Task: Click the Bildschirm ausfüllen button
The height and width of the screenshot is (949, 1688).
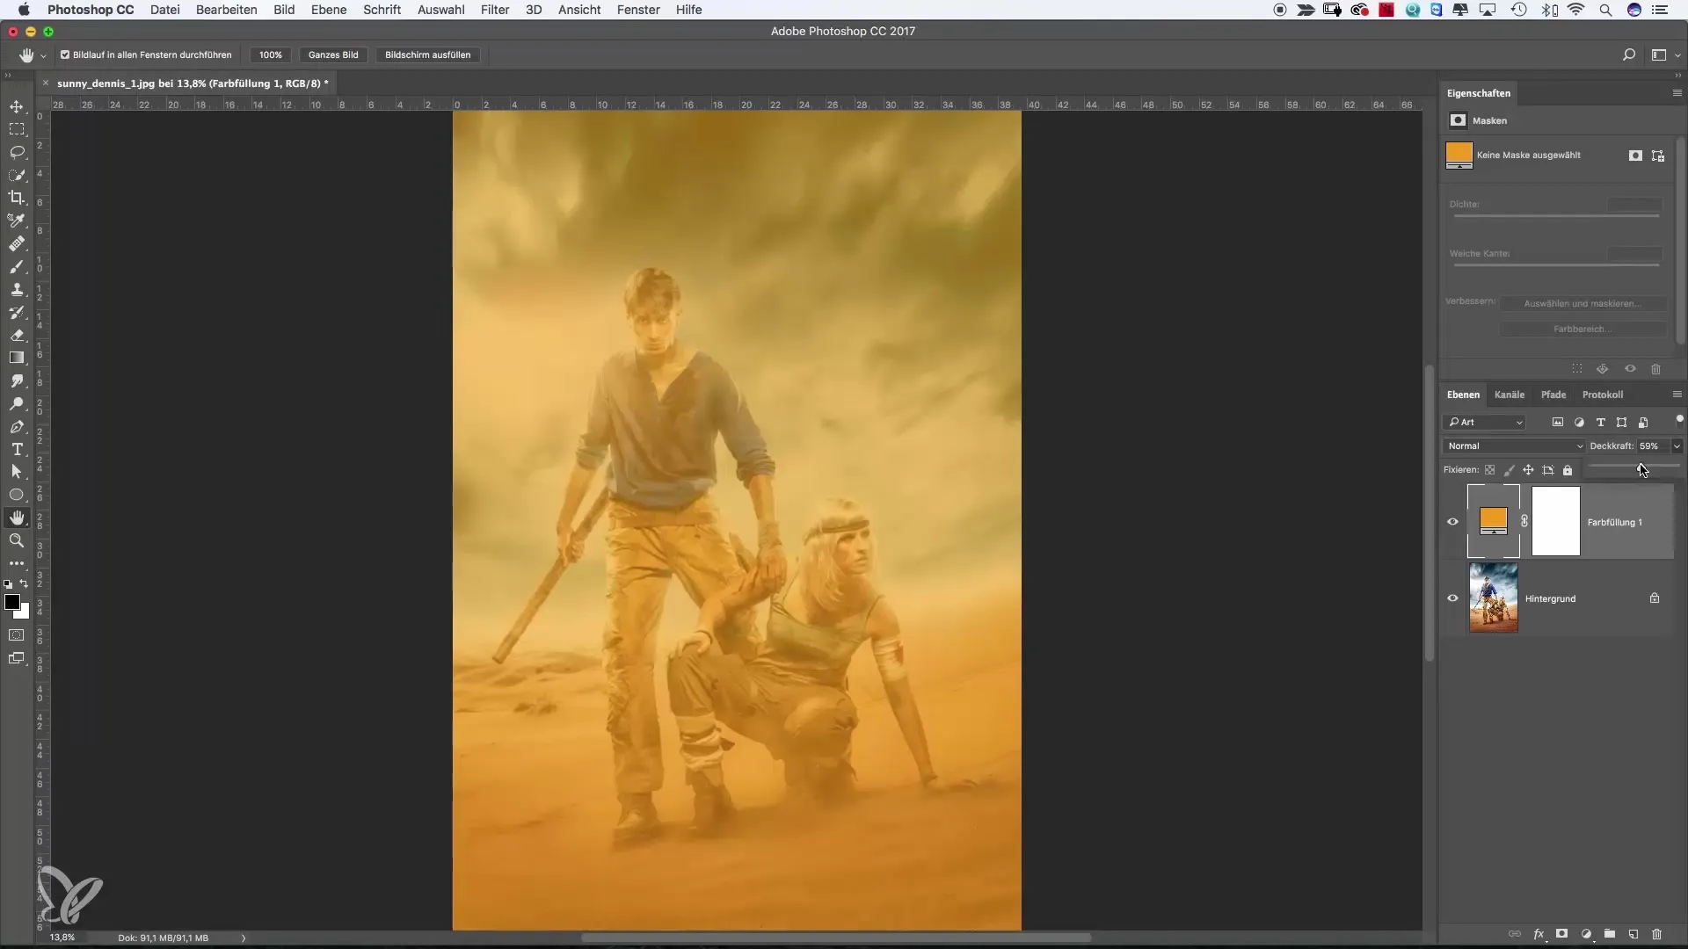Action: 428,54
